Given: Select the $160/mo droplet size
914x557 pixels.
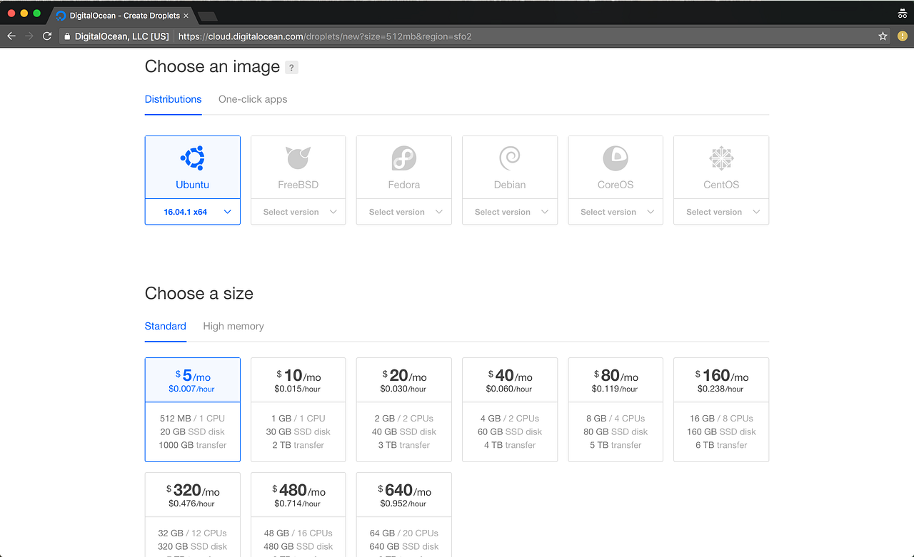Looking at the screenshot, I should pos(720,409).
